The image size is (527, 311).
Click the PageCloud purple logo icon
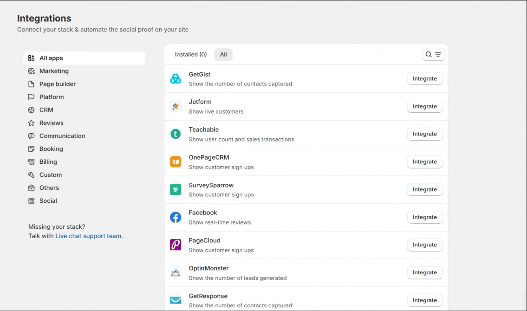[176, 245]
